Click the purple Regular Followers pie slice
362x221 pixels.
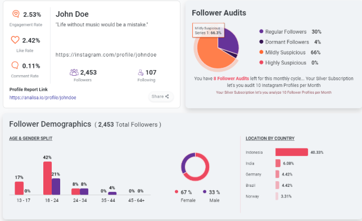[x=229, y=39]
